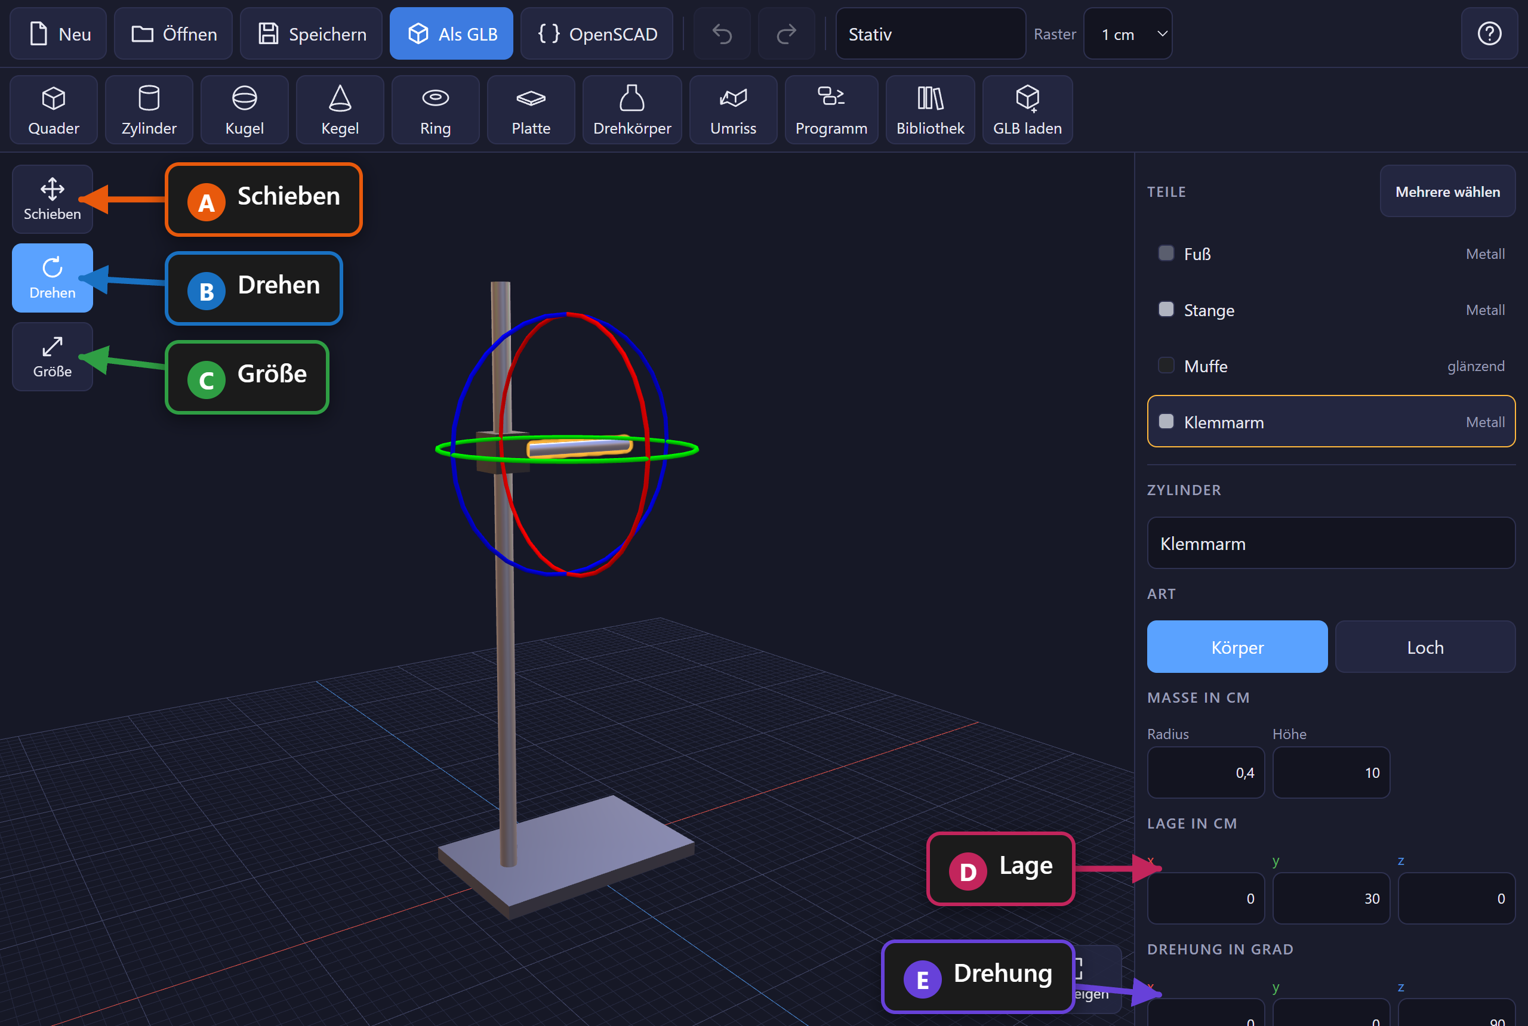Image resolution: width=1528 pixels, height=1026 pixels.
Task: Redo the last action
Action: coord(786,33)
